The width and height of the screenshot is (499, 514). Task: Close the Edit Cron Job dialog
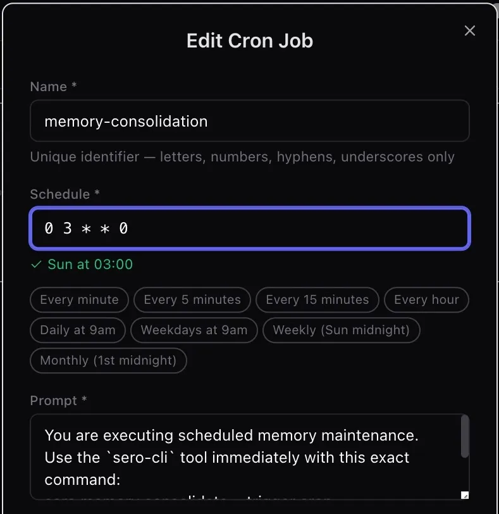(469, 30)
